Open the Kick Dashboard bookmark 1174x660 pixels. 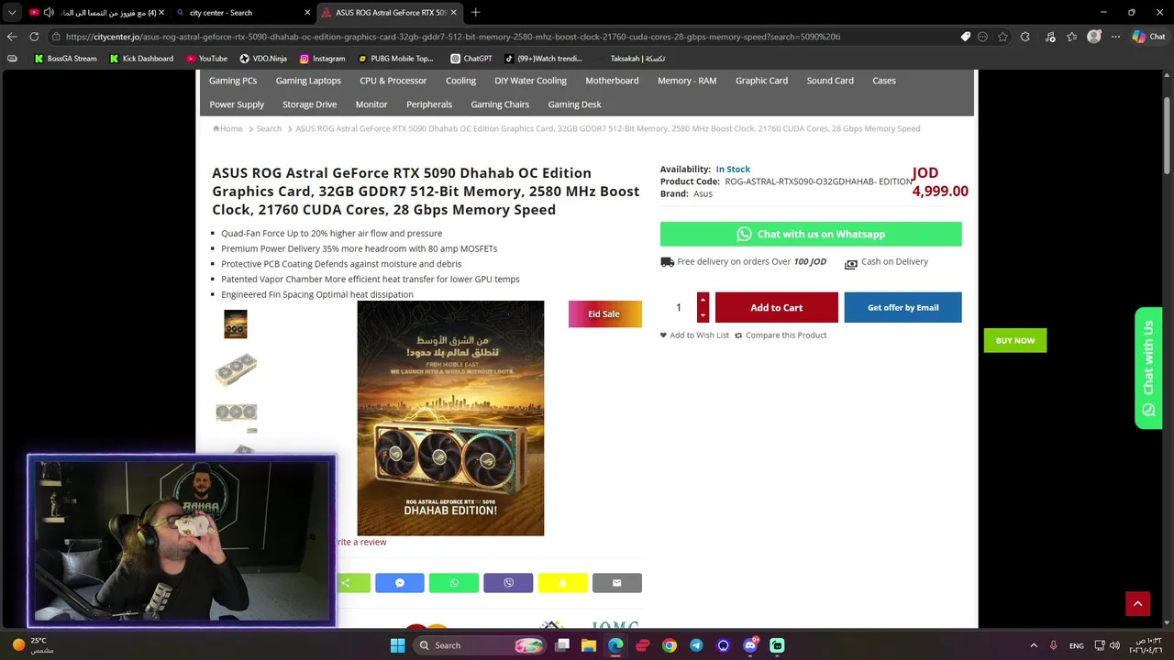point(141,59)
